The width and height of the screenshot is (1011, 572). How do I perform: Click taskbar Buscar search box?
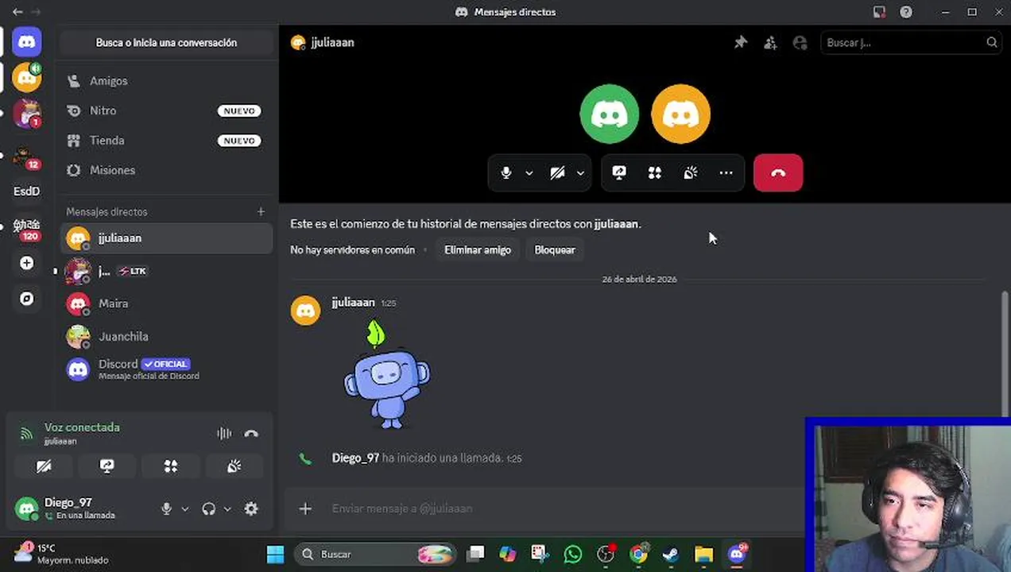coord(376,555)
